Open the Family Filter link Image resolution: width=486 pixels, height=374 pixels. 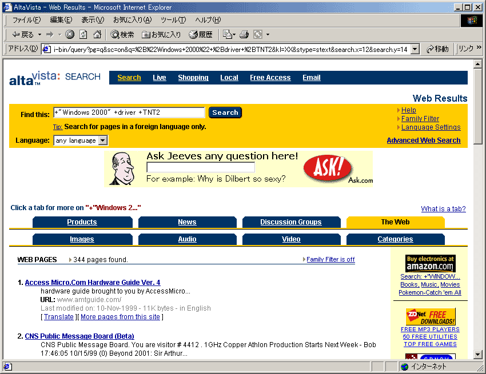pos(420,119)
